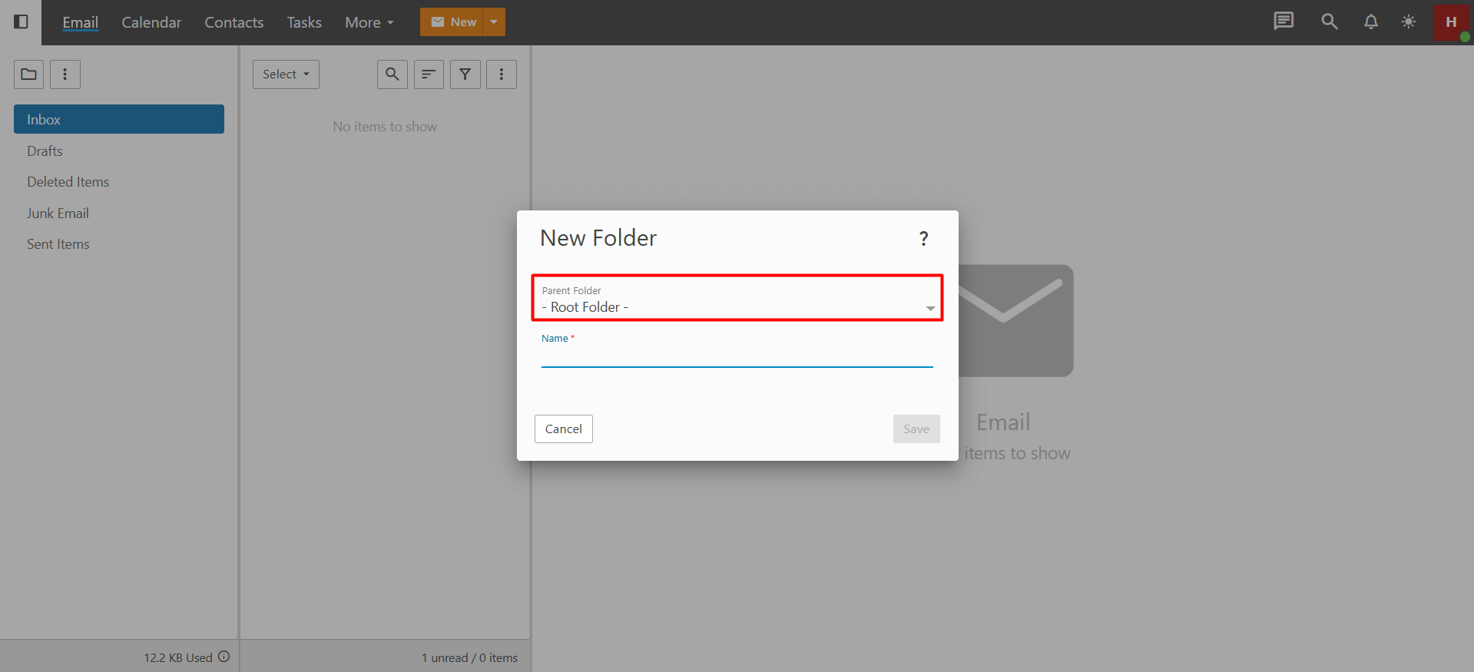Click the message list search icon
Viewport: 1474px width, 672px height.
click(392, 74)
